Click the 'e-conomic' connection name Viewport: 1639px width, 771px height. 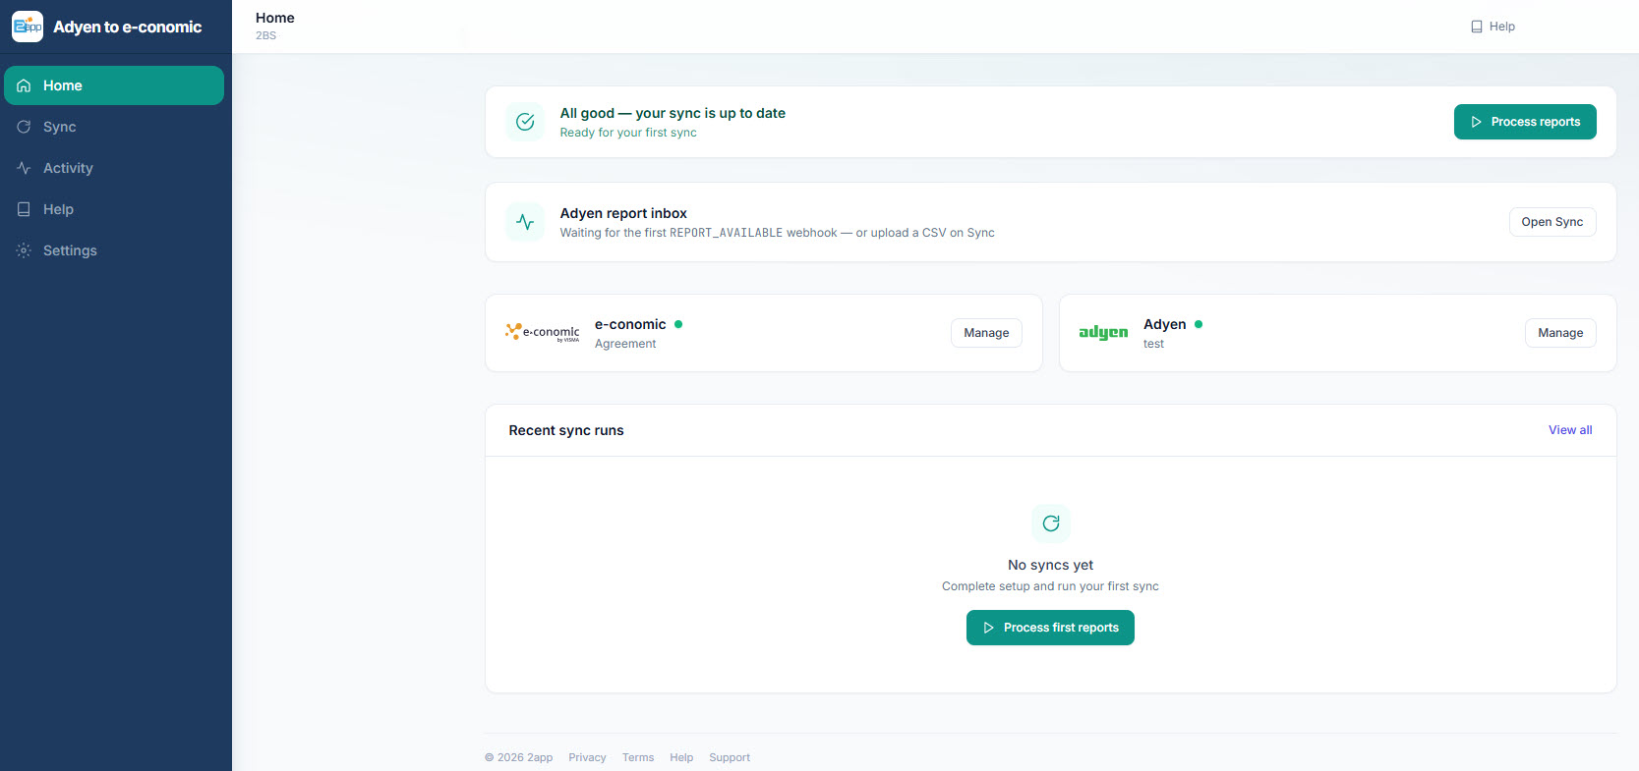point(630,324)
